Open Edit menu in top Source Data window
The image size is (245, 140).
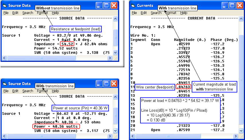[15, 13]
